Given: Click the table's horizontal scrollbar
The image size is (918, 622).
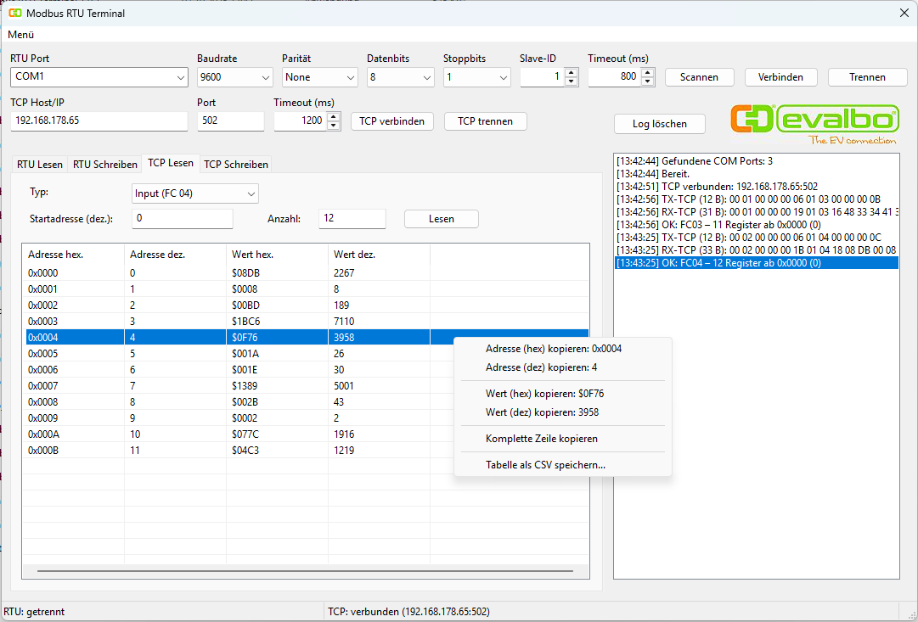Looking at the screenshot, I should click(x=306, y=571).
